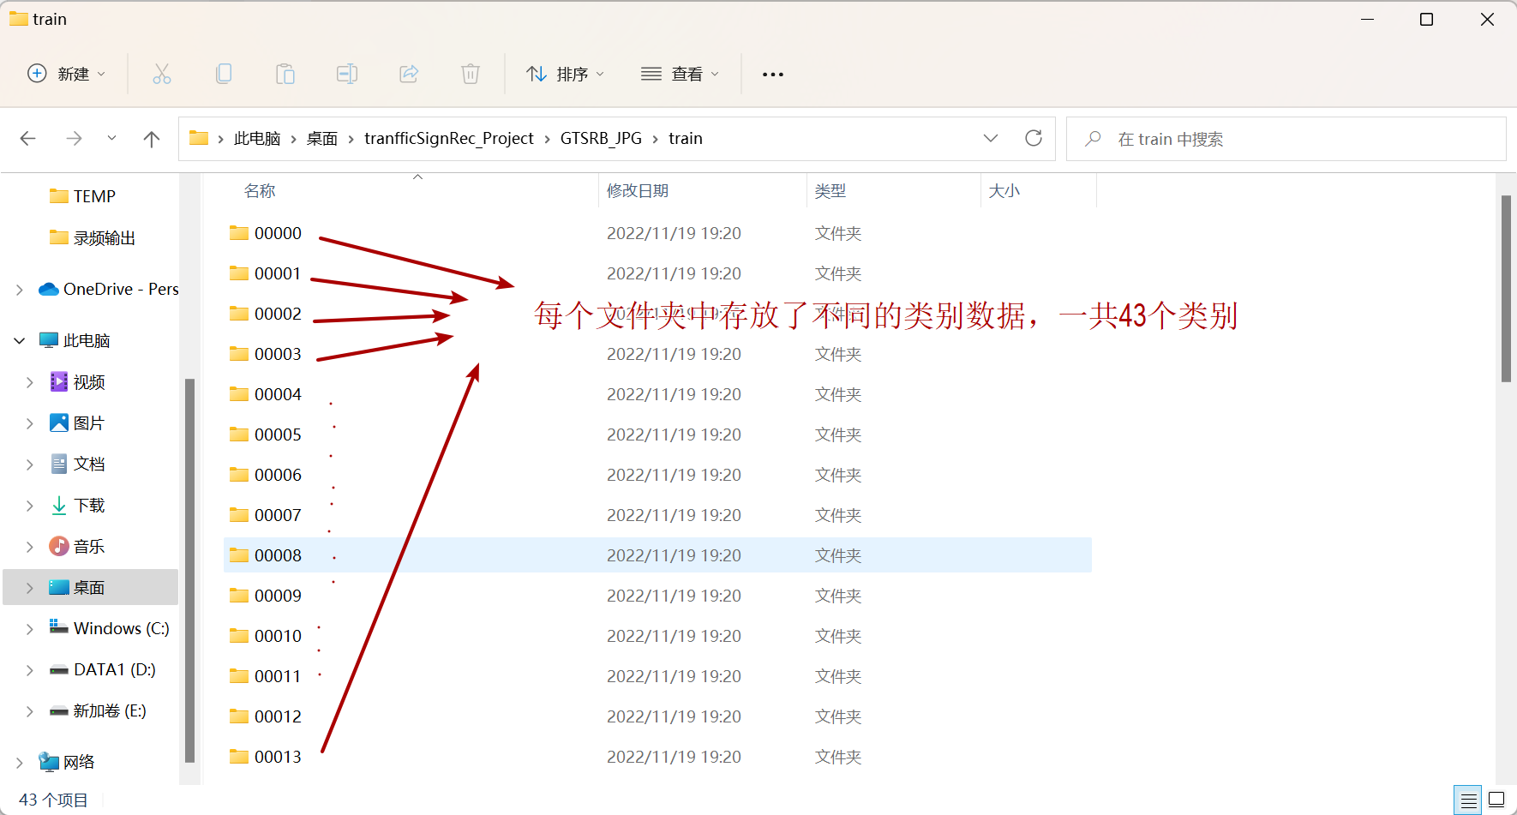Go back with the left arrow
Screen dimensions: 1517x815
[28, 139]
